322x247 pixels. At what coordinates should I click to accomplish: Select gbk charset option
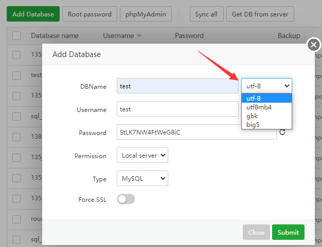point(253,116)
